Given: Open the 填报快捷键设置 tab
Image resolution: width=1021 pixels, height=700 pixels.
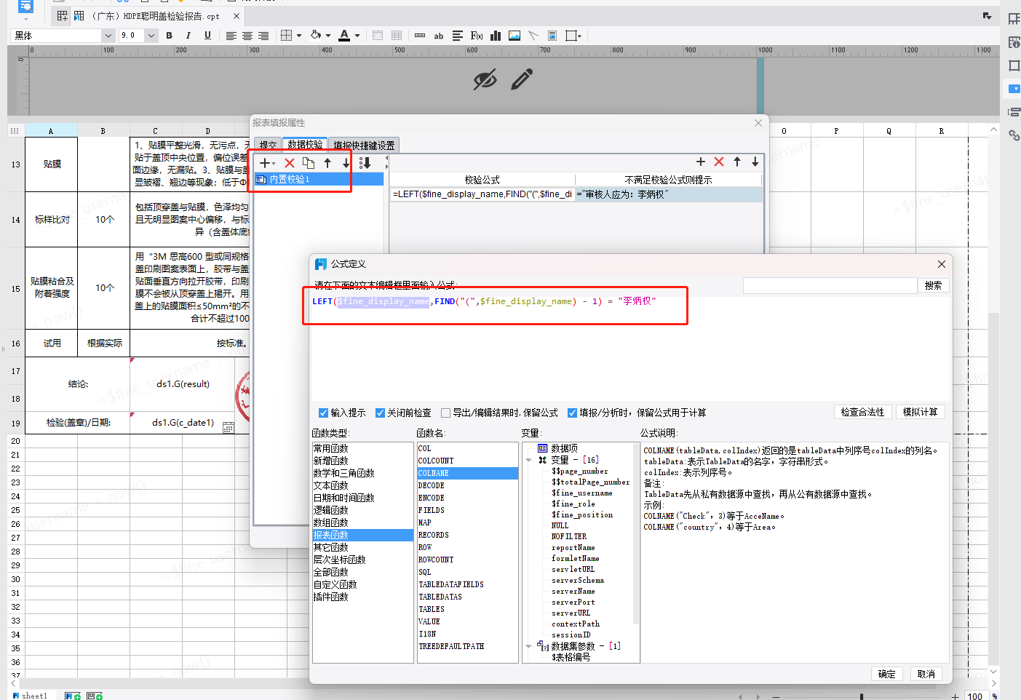Looking at the screenshot, I should [364, 145].
